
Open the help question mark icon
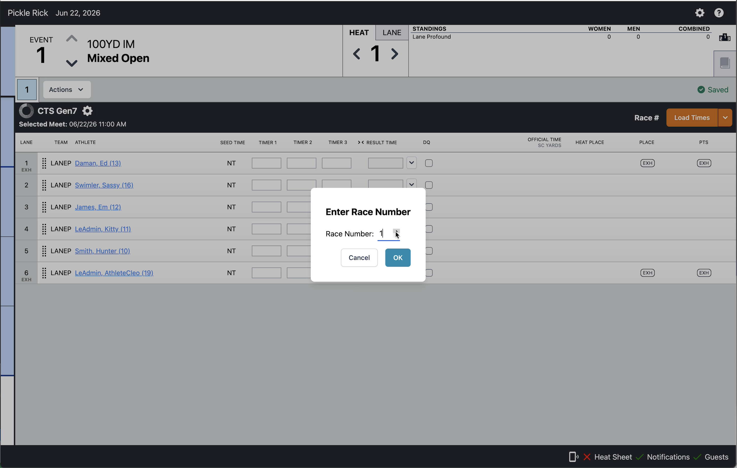(x=719, y=13)
